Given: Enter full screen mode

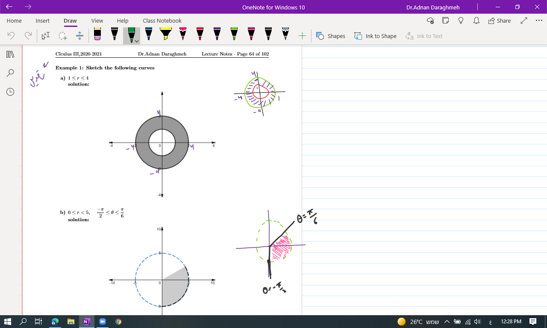Looking at the screenshot, I should point(524,20).
